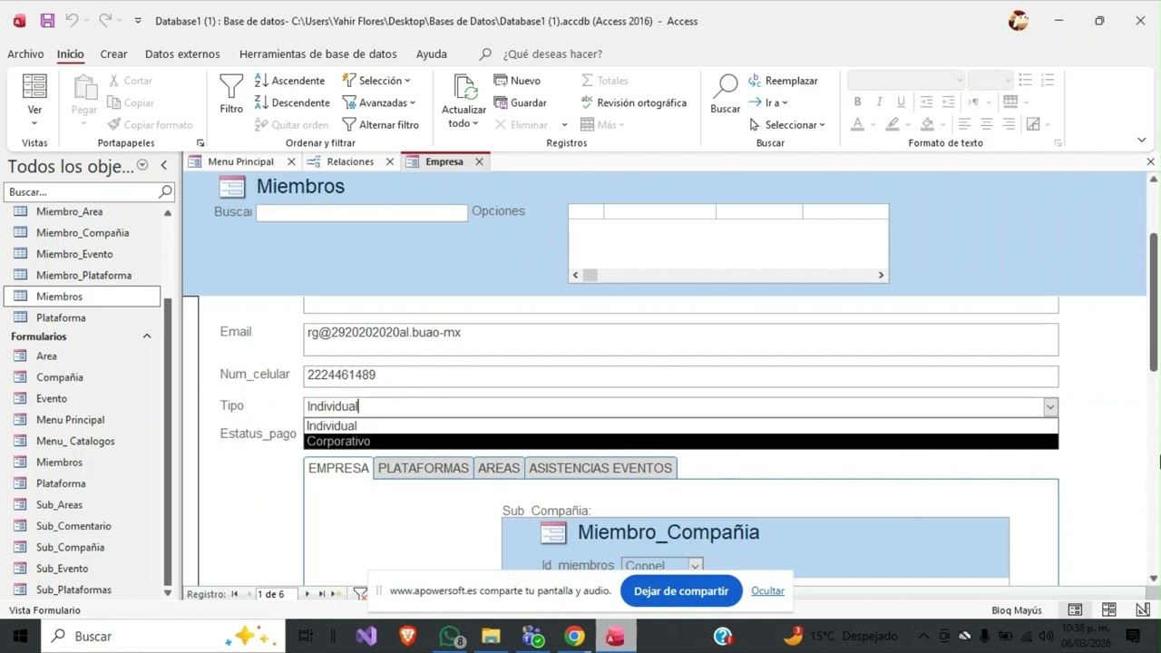The image size is (1161, 653).
Task: Create a Nuevo record
Action: (517, 81)
